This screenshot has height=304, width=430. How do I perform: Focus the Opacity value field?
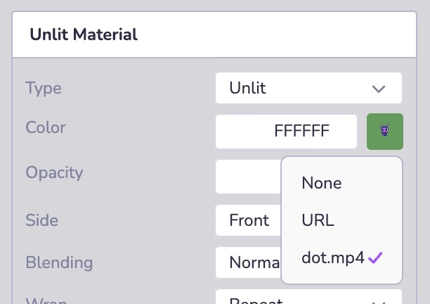pos(248,176)
